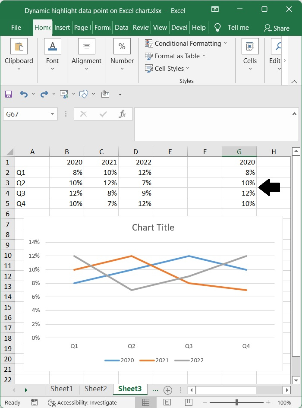Click the Shapes icon in quick access toolbar

click(x=84, y=94)
